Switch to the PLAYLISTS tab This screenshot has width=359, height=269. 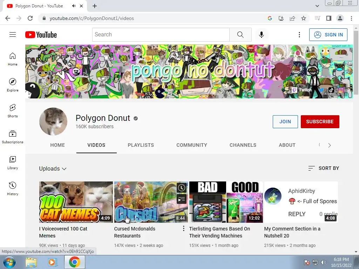(x=141, y=145)
